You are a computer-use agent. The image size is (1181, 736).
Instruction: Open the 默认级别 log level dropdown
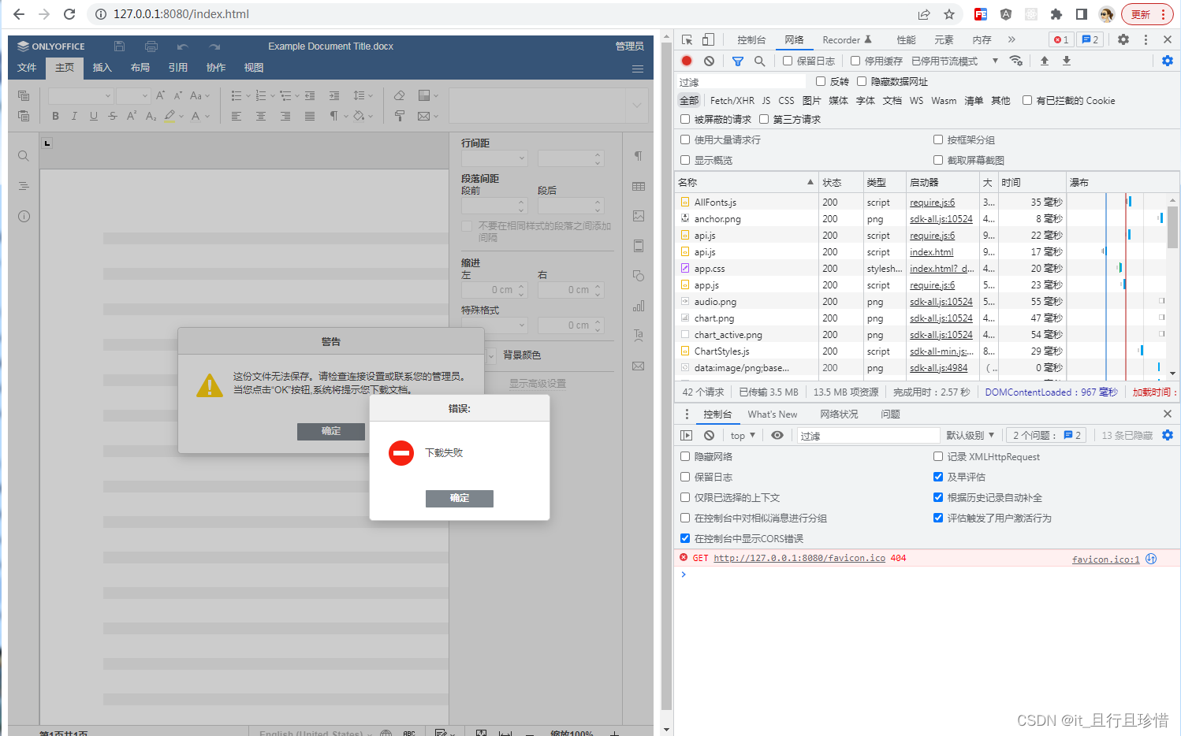(971, 434)
